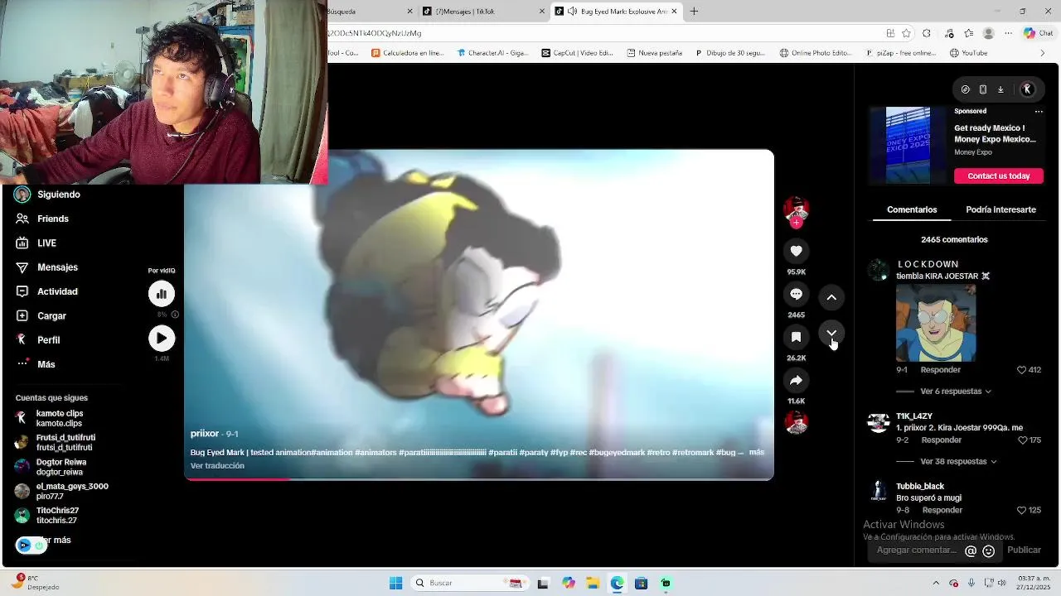Open comments via the speech bubble icon

796,294
